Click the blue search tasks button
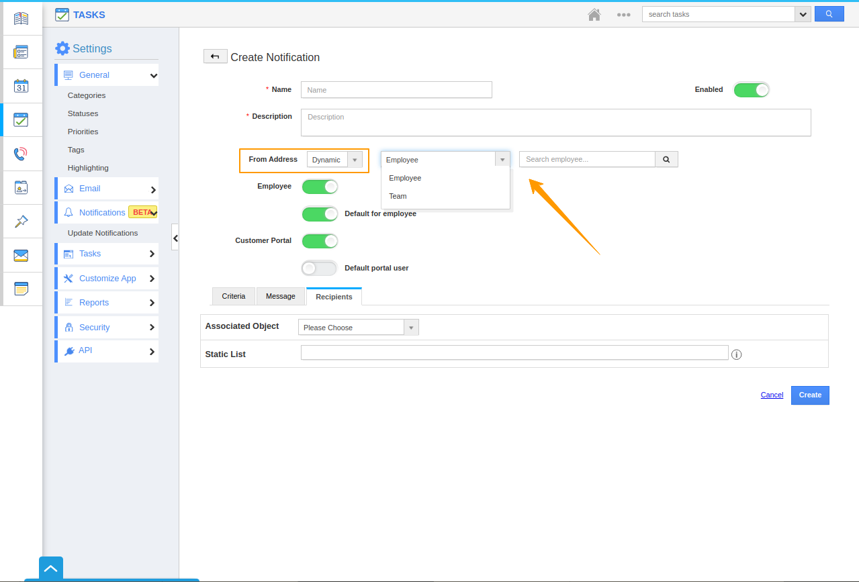This screenshot has height=582, width=859. [829, 14]
